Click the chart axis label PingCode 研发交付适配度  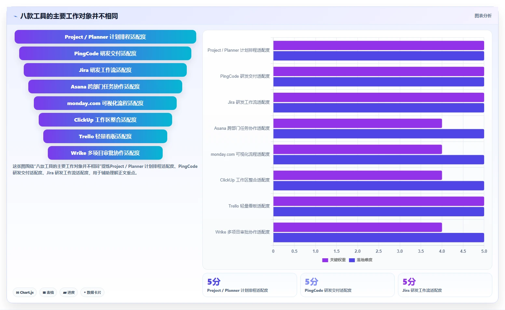click(x=245, y=76)
